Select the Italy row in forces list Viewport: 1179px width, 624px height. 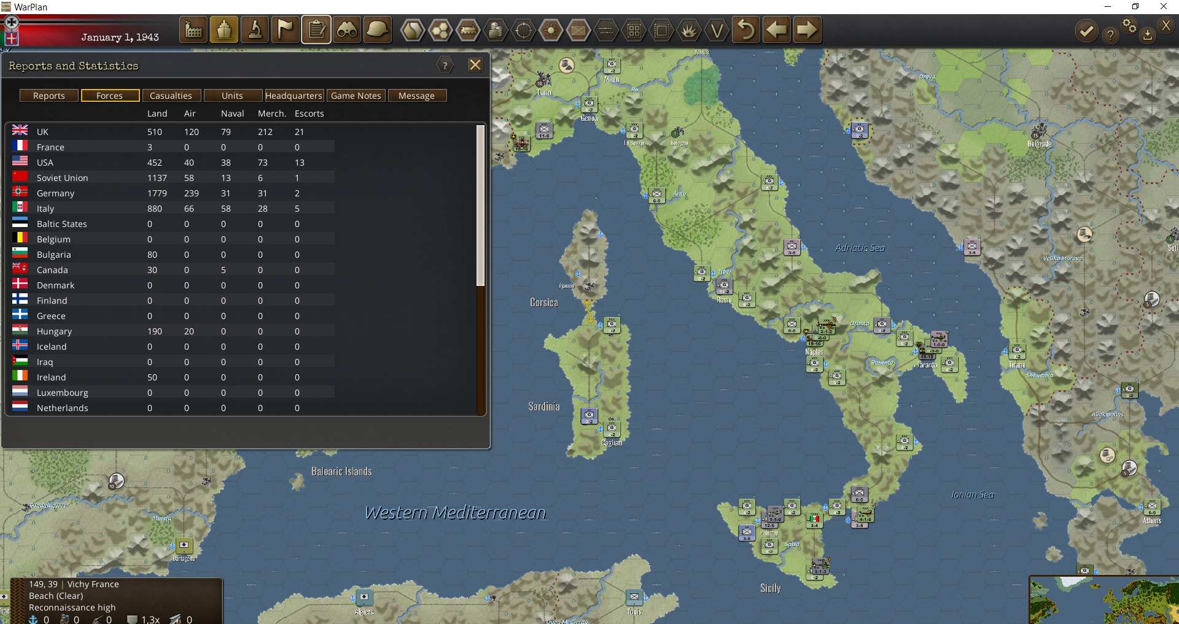tap(172, 208)
